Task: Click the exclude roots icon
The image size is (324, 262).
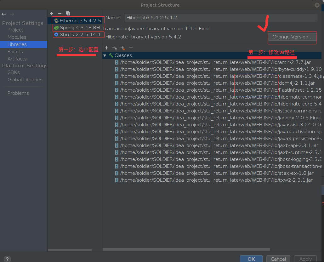Action: (x=123, y=48)
